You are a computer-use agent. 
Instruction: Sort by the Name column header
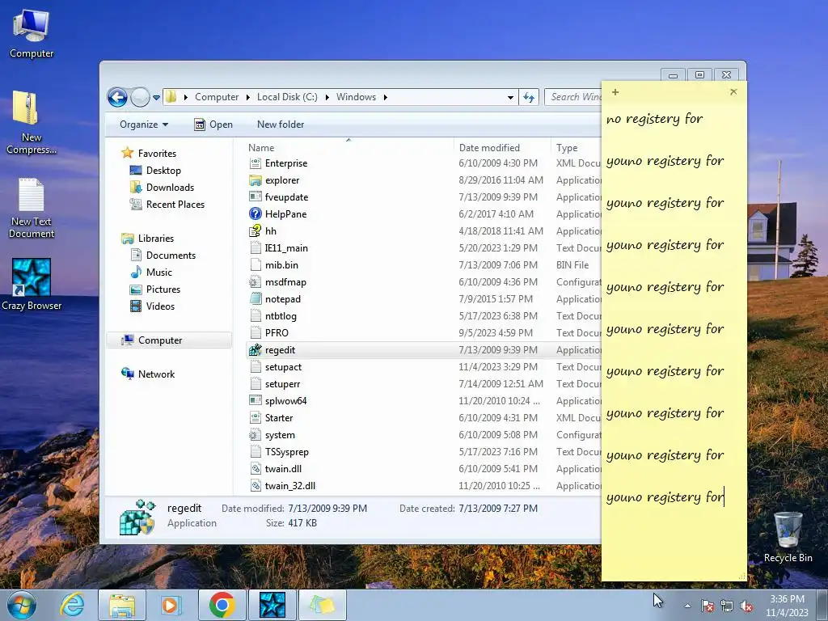[x=349, y=148]
